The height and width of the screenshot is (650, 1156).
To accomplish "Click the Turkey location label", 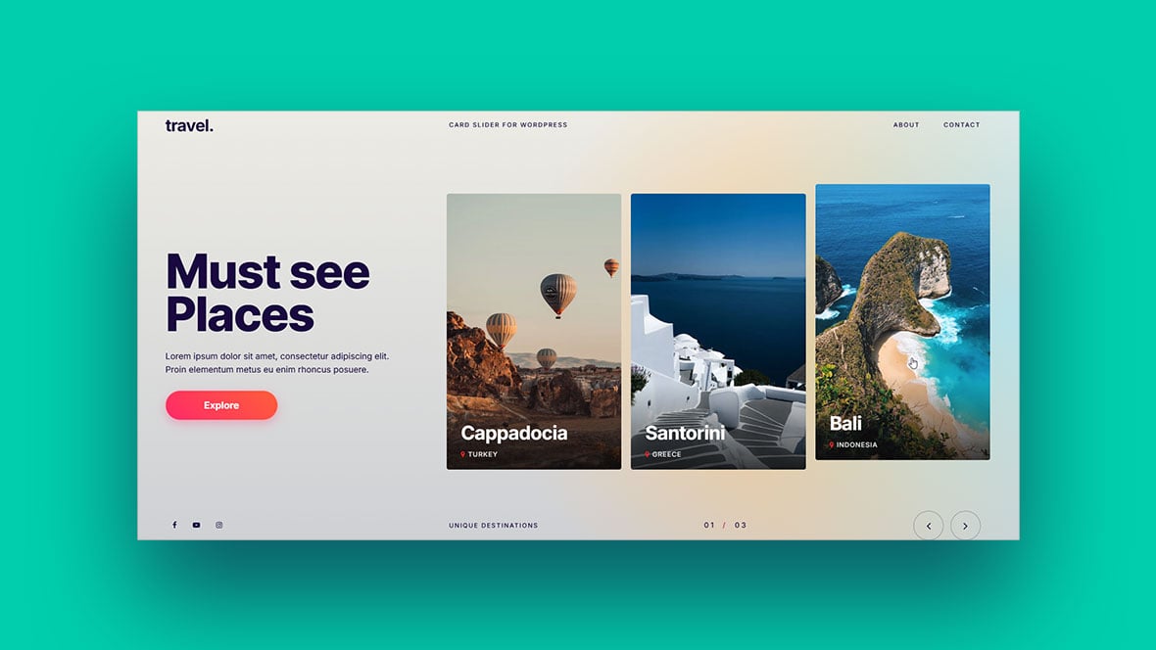I will click(x=479, y=454).
